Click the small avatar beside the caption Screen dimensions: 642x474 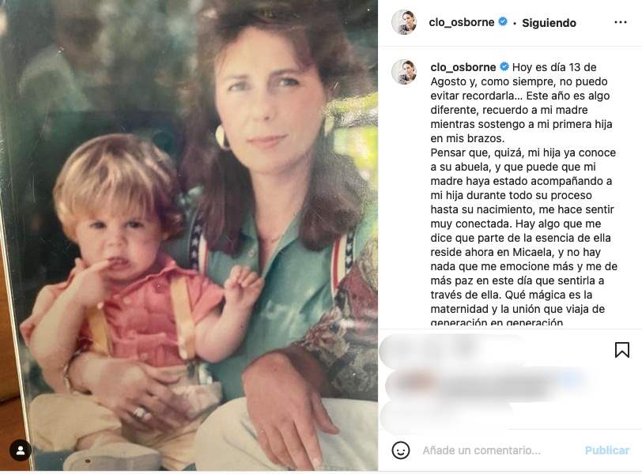pos(404,71)
